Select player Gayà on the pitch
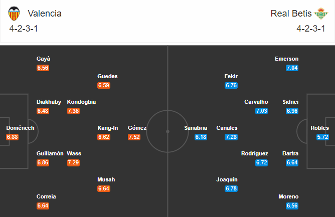Viewport: 335px width, 217px height. (43, 59)
